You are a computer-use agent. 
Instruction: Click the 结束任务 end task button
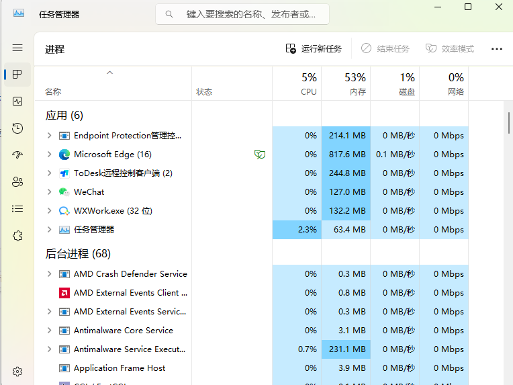(x=385, y=49)
